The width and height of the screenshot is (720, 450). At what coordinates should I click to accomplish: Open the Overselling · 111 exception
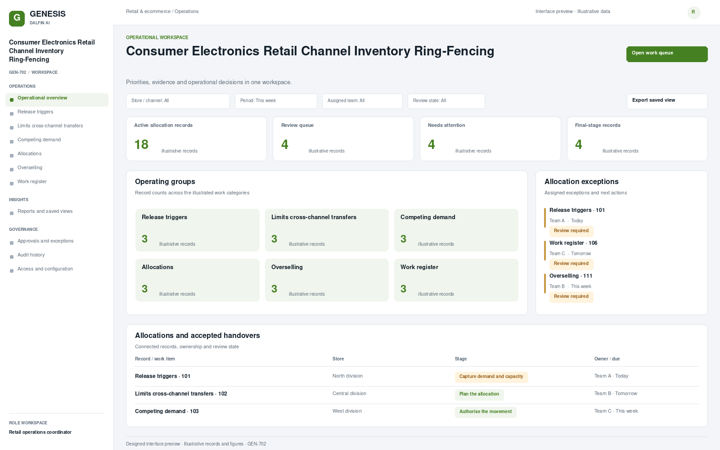click(x=571, y=276)
